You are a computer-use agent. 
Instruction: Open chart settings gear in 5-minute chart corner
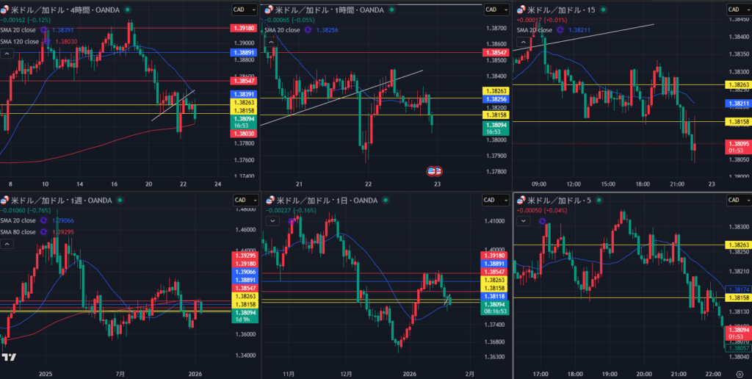pyautogui.click(x=740, y=373)
